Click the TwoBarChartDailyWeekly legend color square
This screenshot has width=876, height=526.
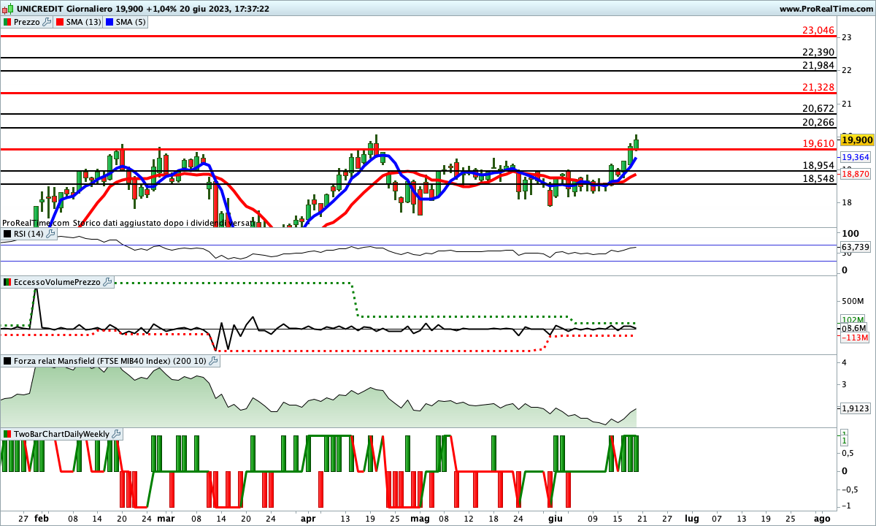coord(7,434)
